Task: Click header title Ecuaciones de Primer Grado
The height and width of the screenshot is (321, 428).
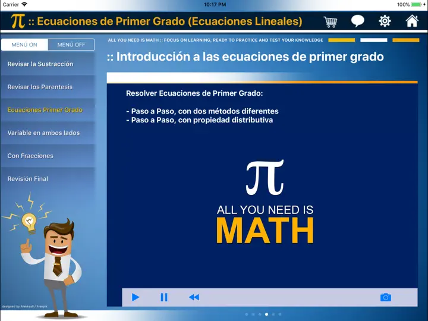Action: pos(169,21)
